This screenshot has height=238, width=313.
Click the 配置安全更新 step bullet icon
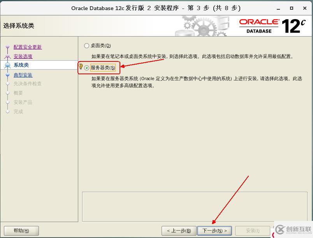tap(7, 47)
